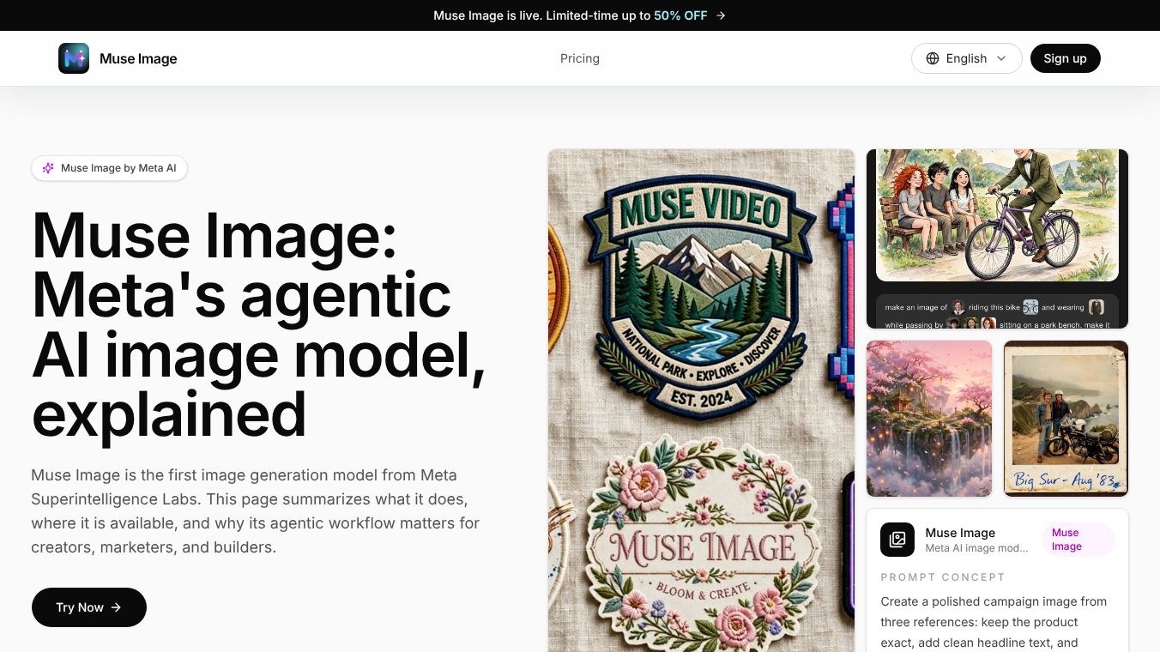
Task: Click the main headline Muse Image: Meta's agentic
Action: 258,323
